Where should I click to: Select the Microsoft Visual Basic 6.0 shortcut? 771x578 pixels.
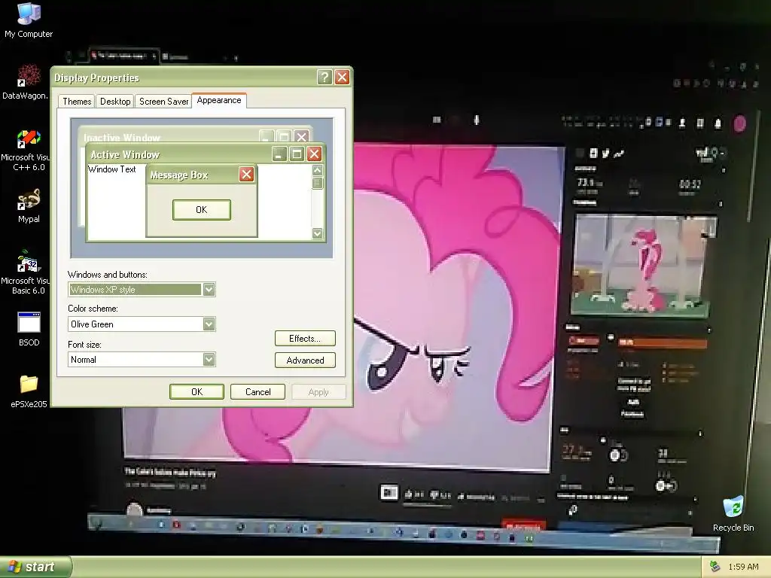[25, 272]
